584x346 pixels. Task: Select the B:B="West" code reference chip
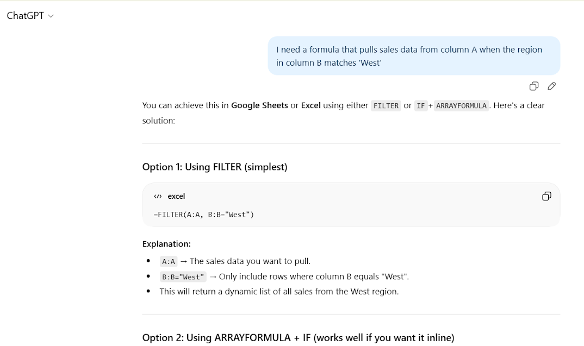click(x=183, y=276)
